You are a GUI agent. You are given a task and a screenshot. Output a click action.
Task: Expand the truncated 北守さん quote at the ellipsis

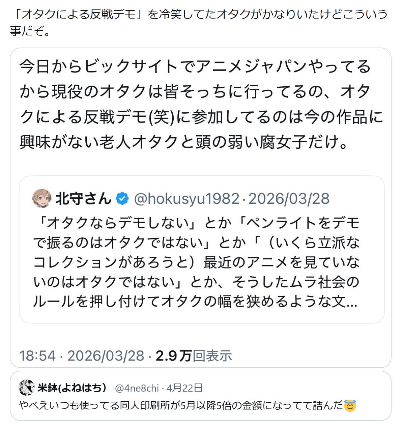(351, 301)
